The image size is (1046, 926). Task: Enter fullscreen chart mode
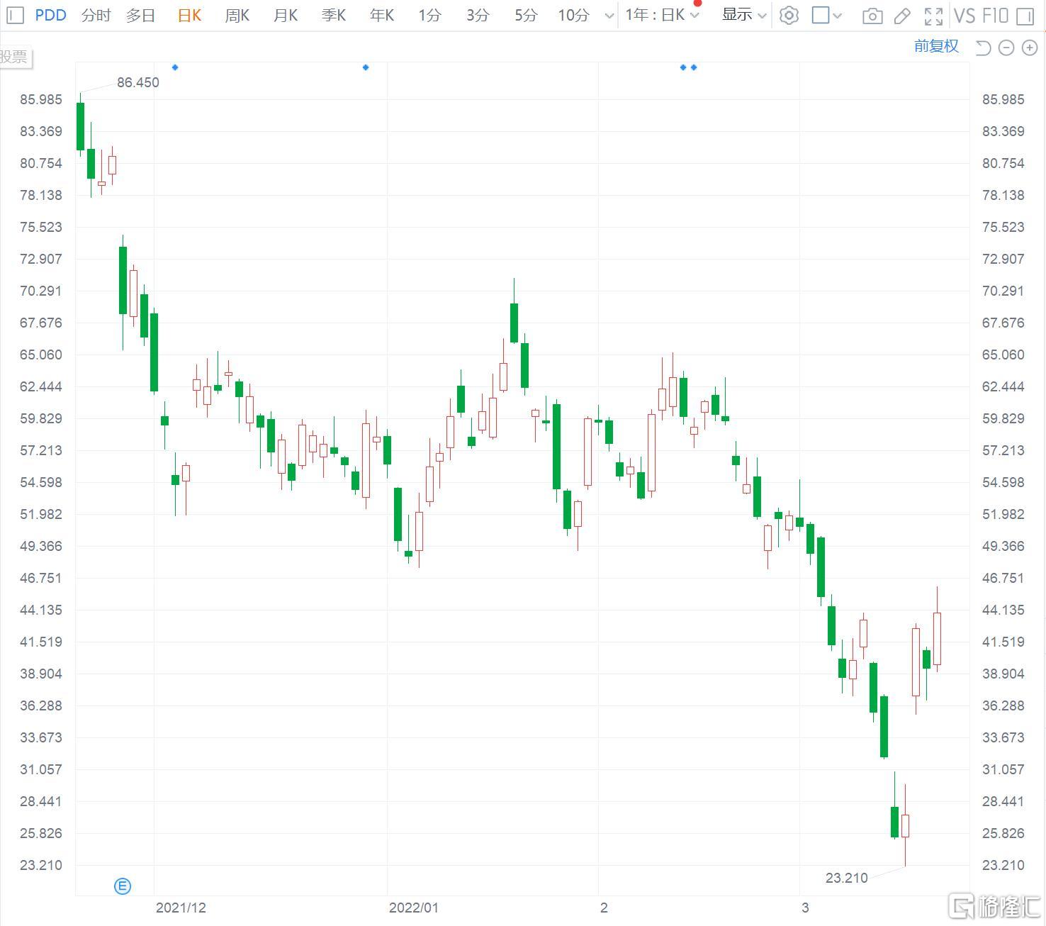(x=934, y=16)
